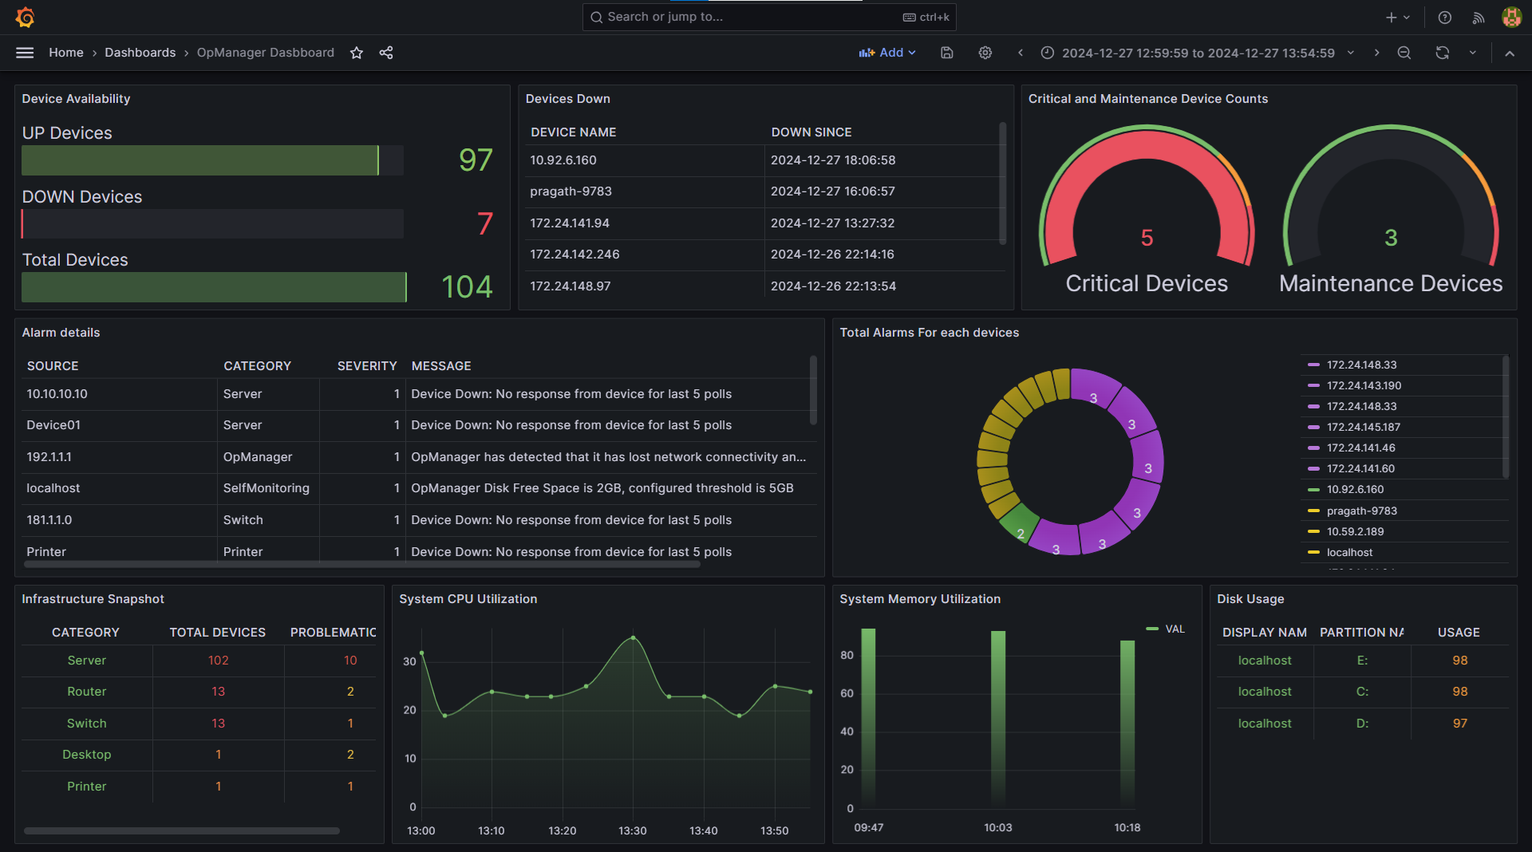The width and height of the screenshot is (1532, 852).
Task: Open the main navigation hamburger menu
Action: pos(24,53)
